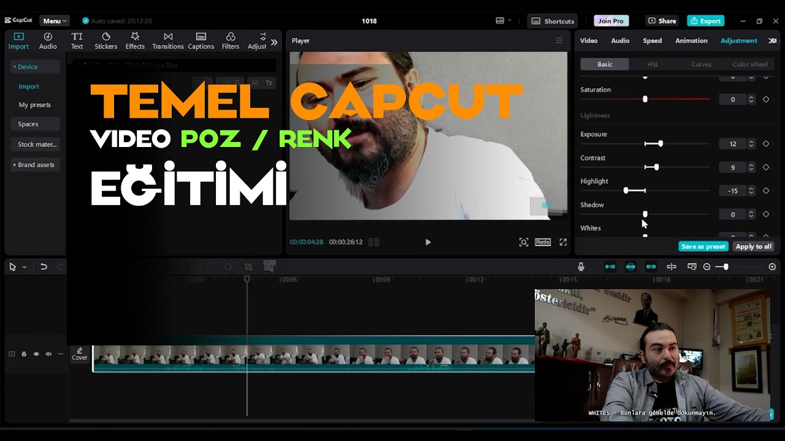Open the Filters tab
Viewport: 785px width, 441px height.
[x=231, y=41]
